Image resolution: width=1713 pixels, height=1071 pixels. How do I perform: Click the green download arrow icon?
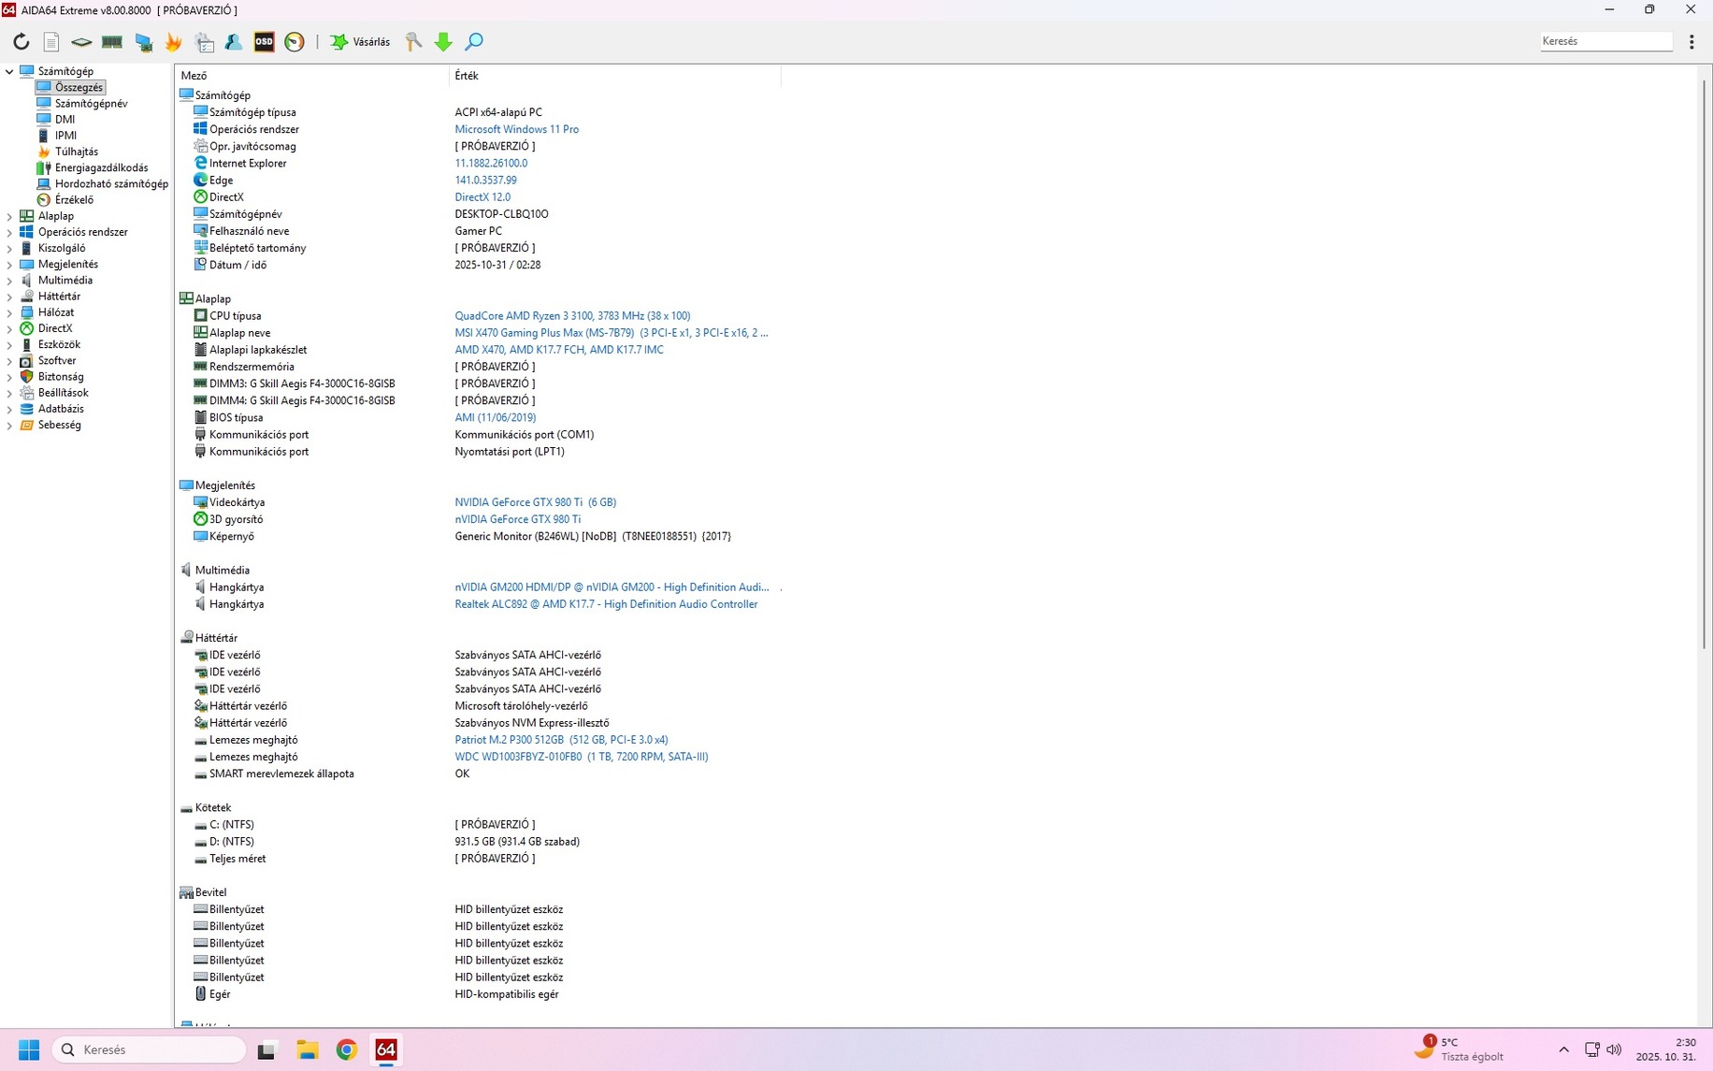pos(443,41)
